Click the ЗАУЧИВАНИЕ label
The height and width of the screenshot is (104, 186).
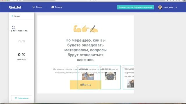[x=19, y=31]
